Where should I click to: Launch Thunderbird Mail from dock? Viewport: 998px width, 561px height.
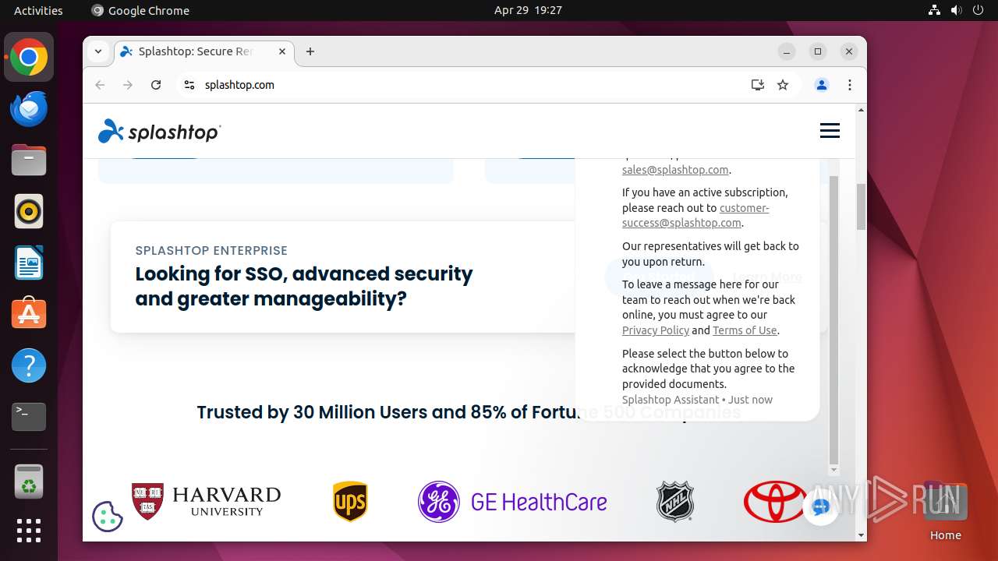(29, 109)
